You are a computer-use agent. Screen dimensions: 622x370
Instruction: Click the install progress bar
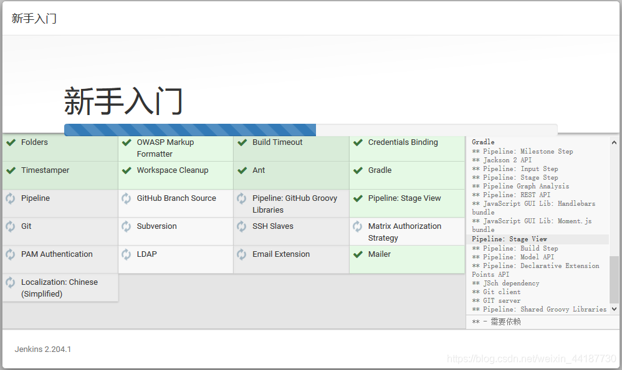(x=310, y=130)
